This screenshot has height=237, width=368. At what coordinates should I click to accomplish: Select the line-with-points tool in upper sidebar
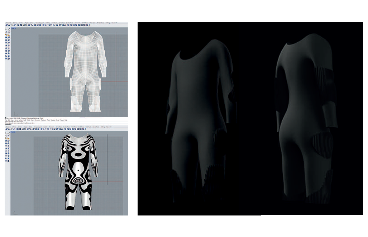(9, 29)
